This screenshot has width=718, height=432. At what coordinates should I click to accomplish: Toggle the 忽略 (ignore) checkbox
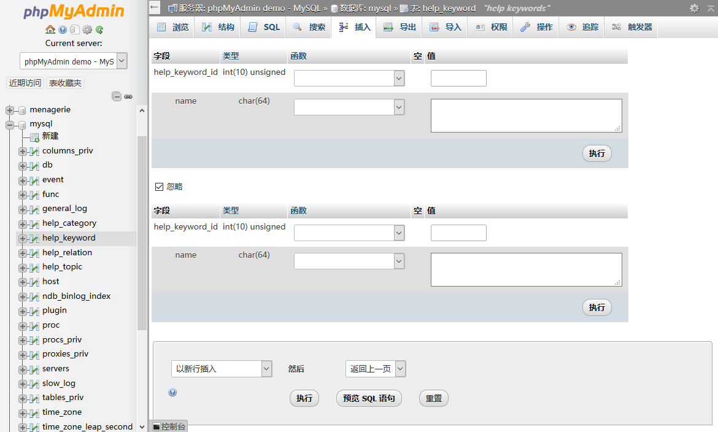(160, 187)
